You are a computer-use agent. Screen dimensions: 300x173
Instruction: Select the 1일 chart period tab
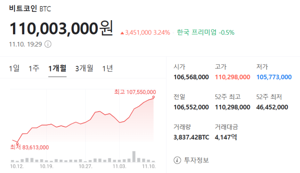pos(14,68)
